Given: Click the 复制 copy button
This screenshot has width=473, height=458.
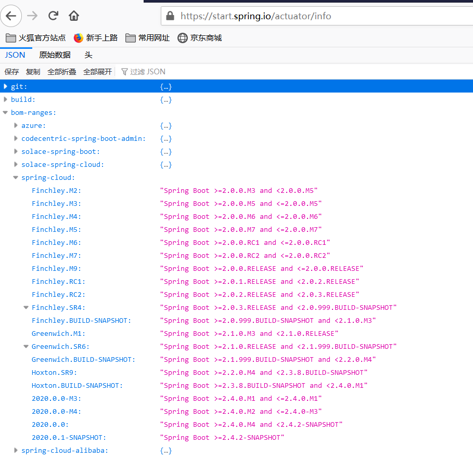Looking at the screenshot, I should (x=33, y=72).
